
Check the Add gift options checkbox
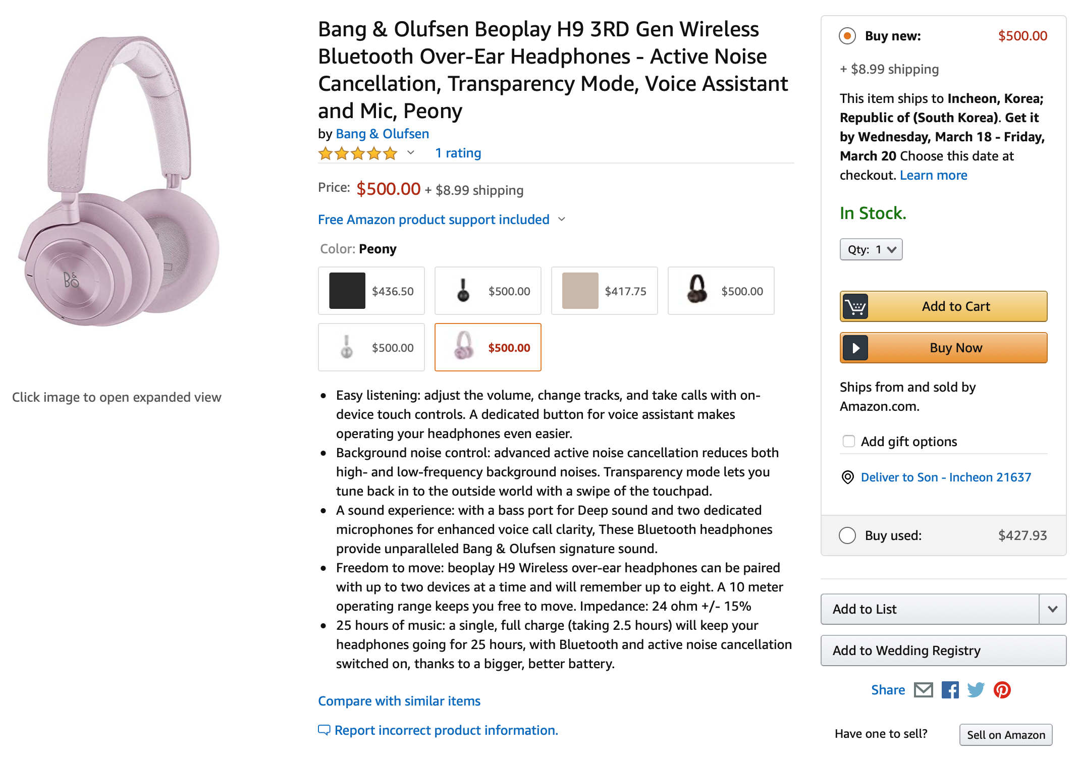(x=849, y=441)
